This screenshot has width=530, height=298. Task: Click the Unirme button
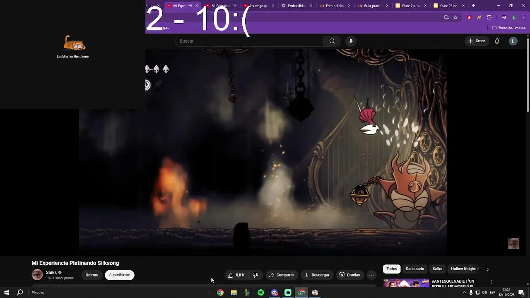pyautogui.click(x=92, y=275)
